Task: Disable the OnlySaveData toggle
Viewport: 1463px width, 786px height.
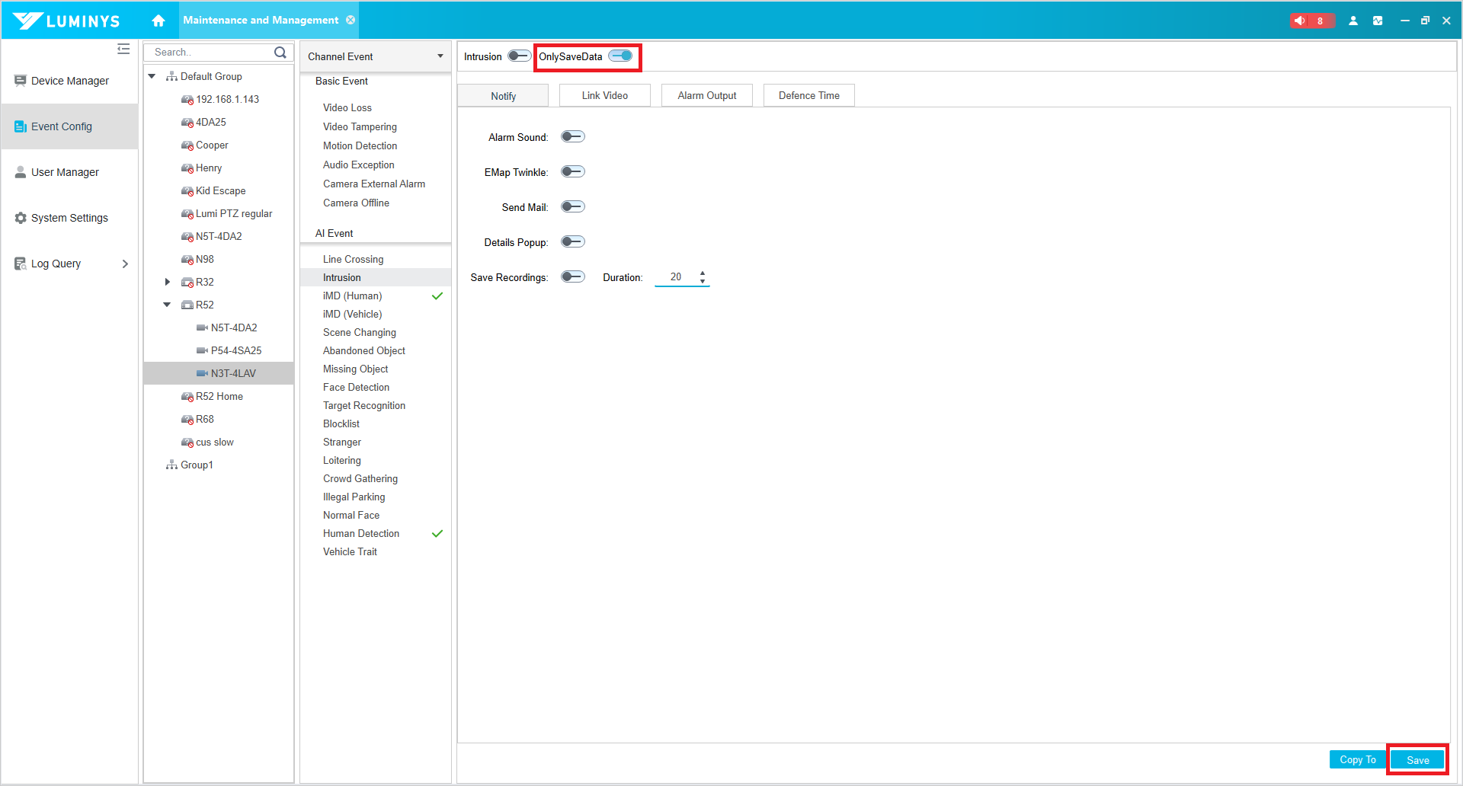Action: [x=621, y=56]
